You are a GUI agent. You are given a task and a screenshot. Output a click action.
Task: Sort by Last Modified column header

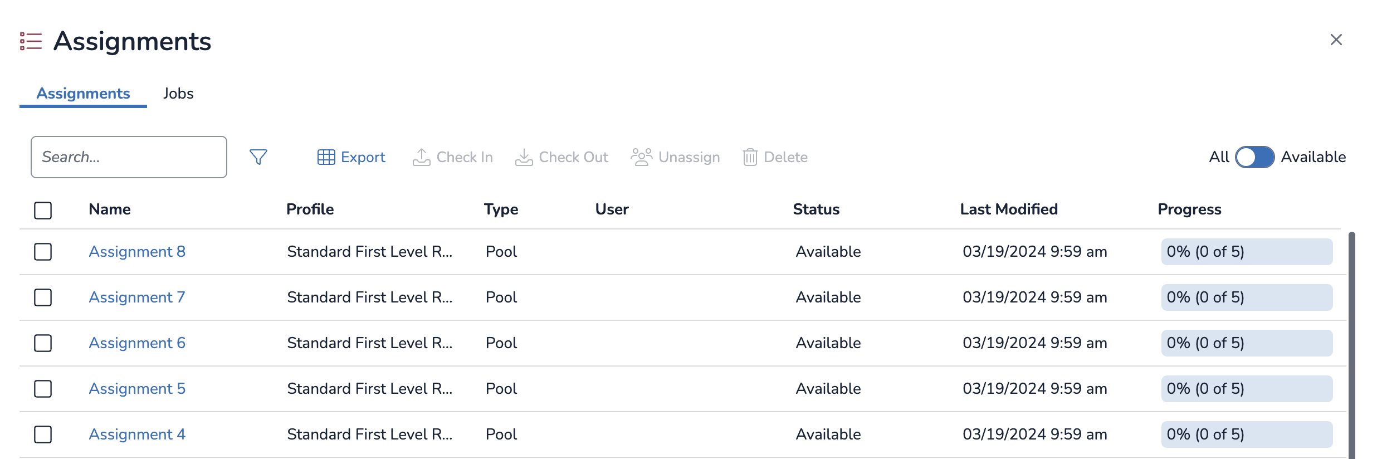[x=1008, y=209]
